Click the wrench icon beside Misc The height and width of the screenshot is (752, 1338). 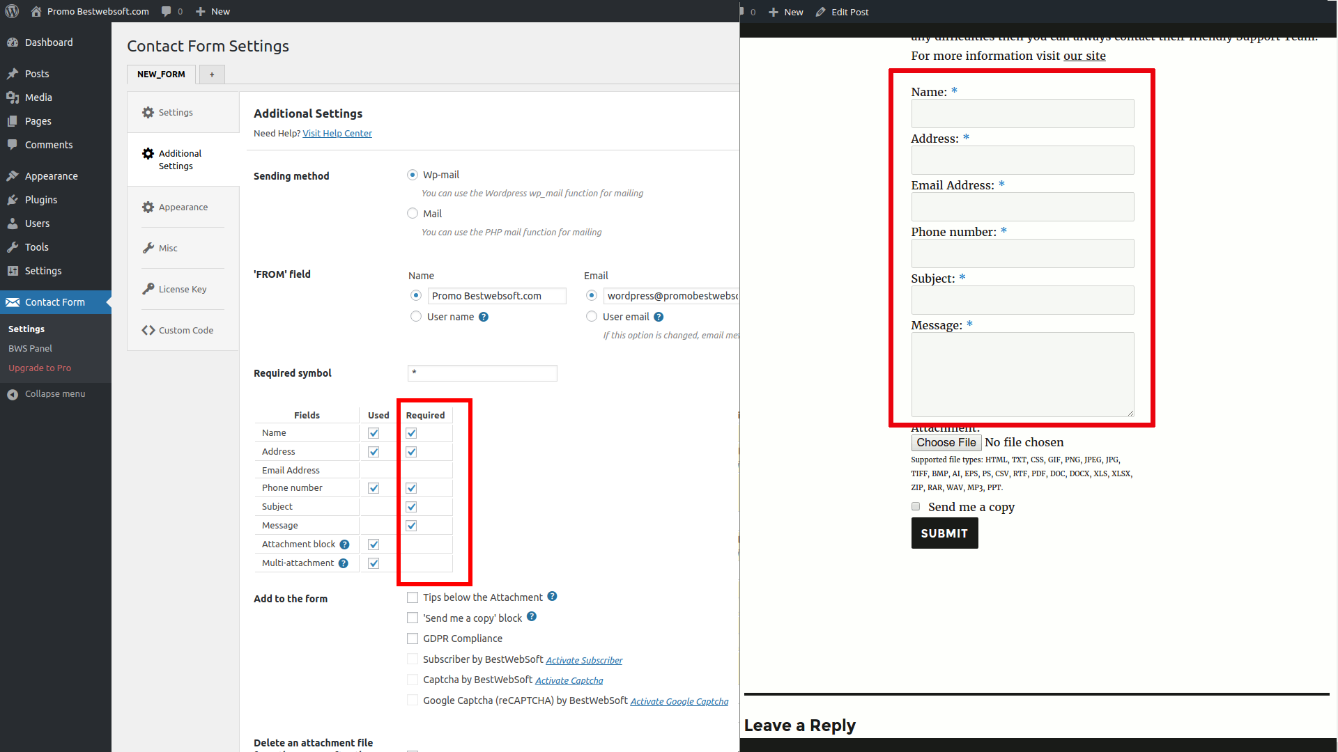tap(148, 248)
